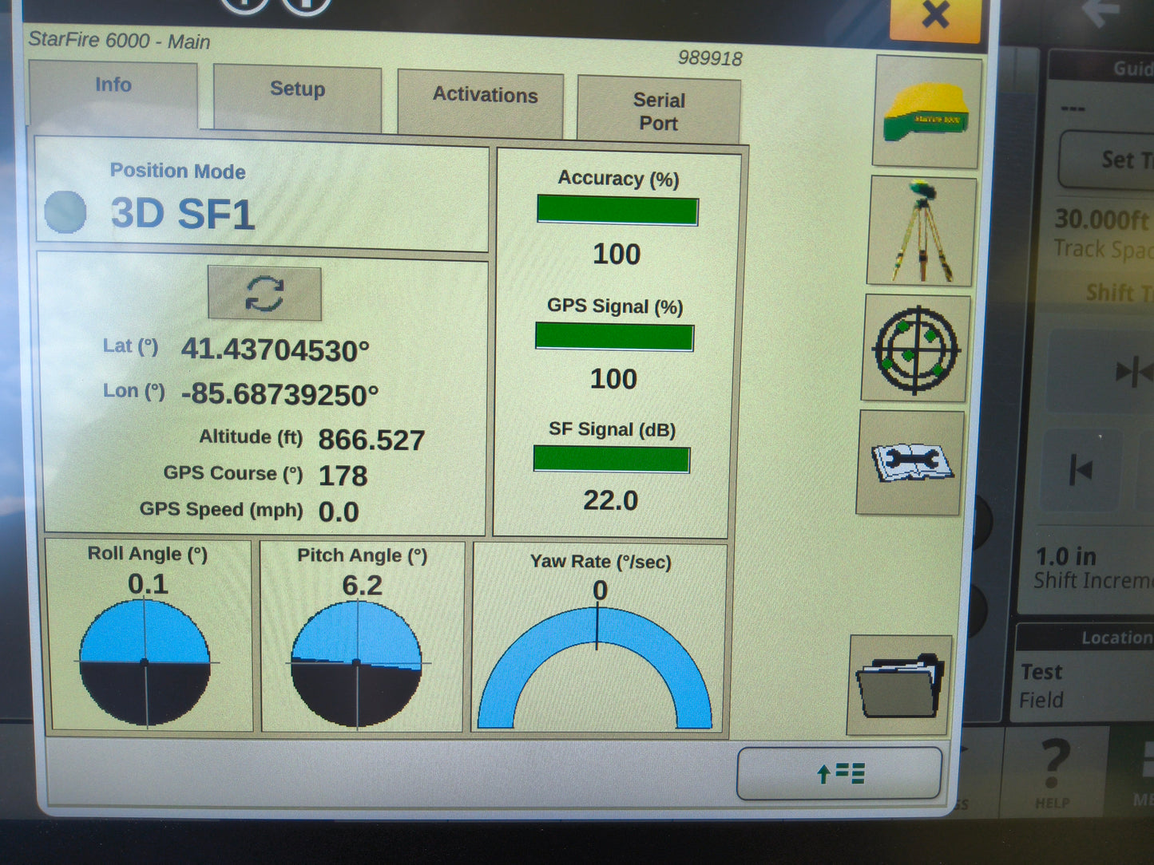
Task: Open the file folder data icon
Action: click(900, 685)
